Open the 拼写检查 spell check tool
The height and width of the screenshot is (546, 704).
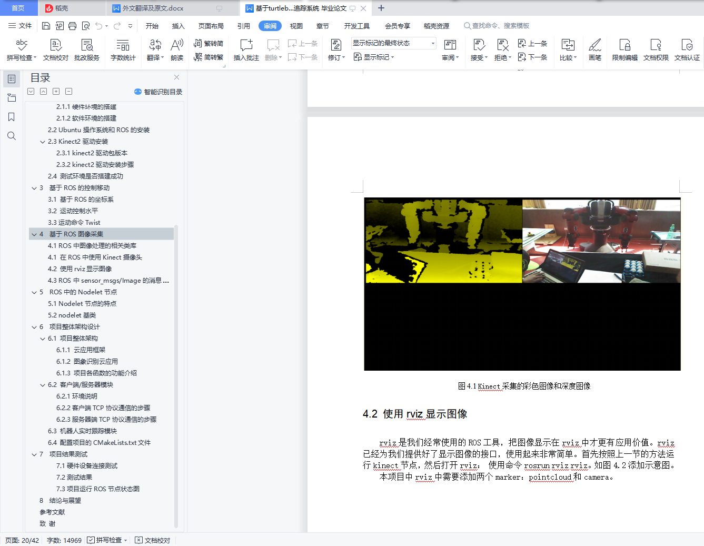[x=22, y=50]
